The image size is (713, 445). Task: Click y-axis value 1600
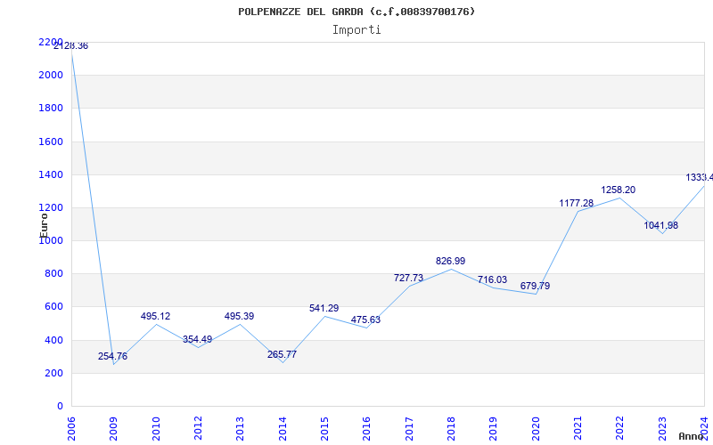pos(51,142)
